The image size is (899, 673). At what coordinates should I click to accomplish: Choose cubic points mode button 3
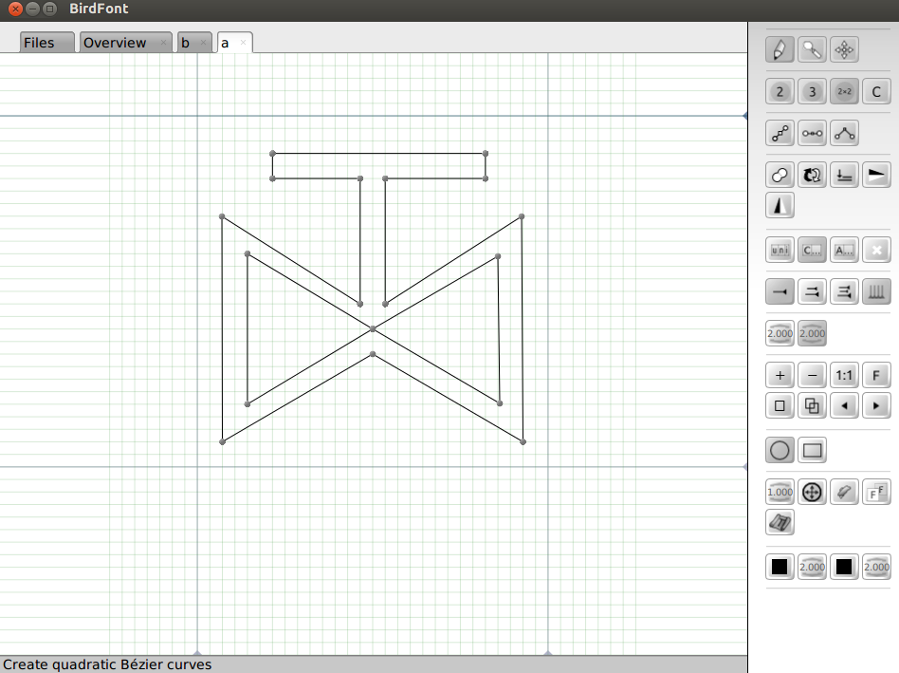[x=812, y=91]
